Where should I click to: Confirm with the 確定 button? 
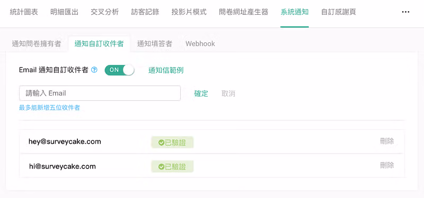tap(201, 93)
